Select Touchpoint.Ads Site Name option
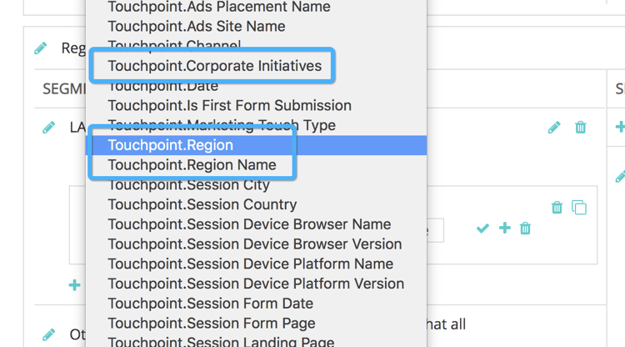The image size is (625, 347). point(197,27)
